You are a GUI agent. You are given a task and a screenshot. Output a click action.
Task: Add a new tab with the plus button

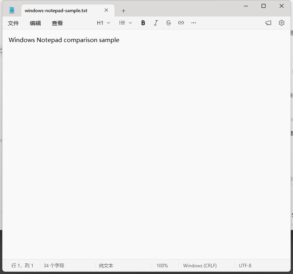click(123, 11)
